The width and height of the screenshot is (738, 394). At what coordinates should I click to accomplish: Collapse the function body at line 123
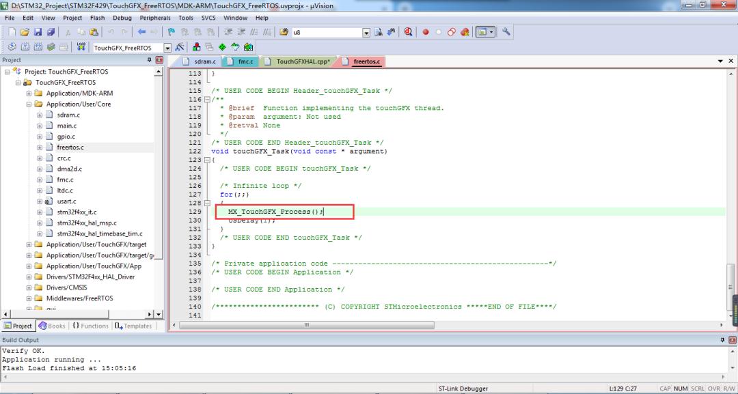[207, 160]
